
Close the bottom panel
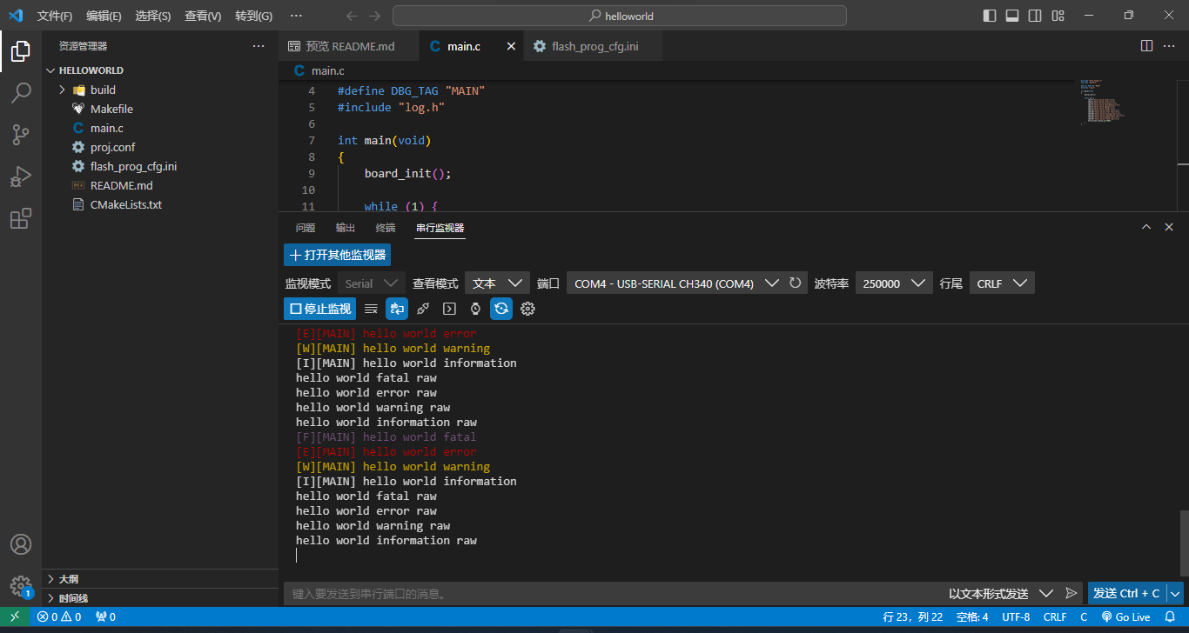tap(1170, 227)
